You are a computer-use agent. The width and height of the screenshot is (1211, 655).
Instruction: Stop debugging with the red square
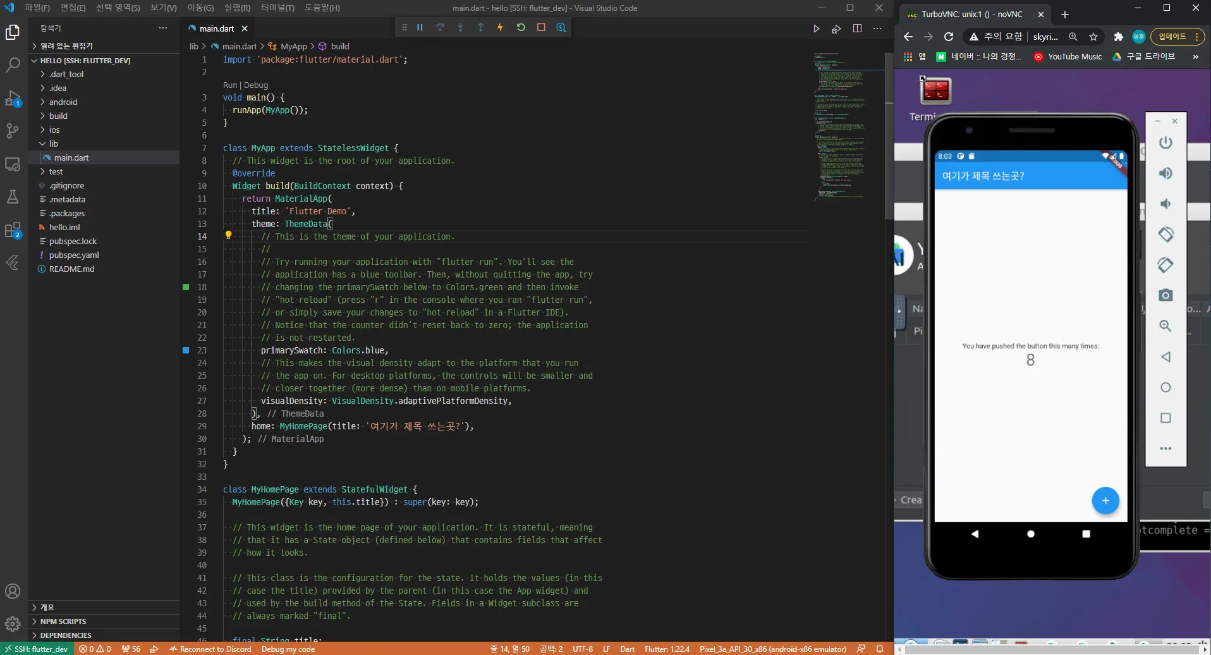pos(541,28)
